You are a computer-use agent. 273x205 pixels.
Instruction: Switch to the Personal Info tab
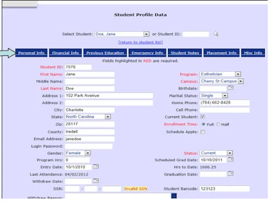point(31,53)
